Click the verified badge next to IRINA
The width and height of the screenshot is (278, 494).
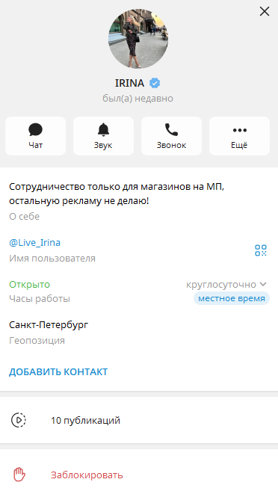point(155,83)
